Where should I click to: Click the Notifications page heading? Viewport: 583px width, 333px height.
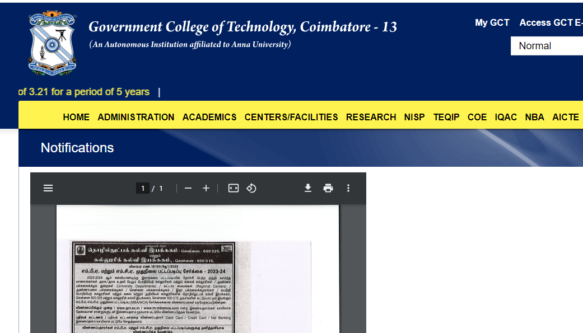77,148
